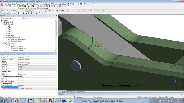Click the green Body selection filter icon

click(25, 6)
